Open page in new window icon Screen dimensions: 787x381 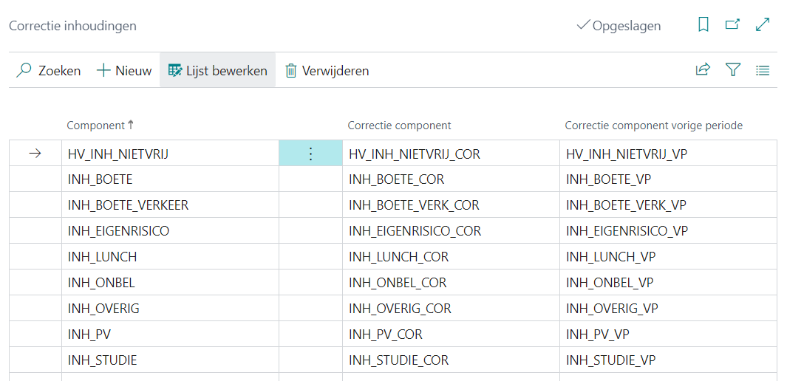(x=732, y=25)
